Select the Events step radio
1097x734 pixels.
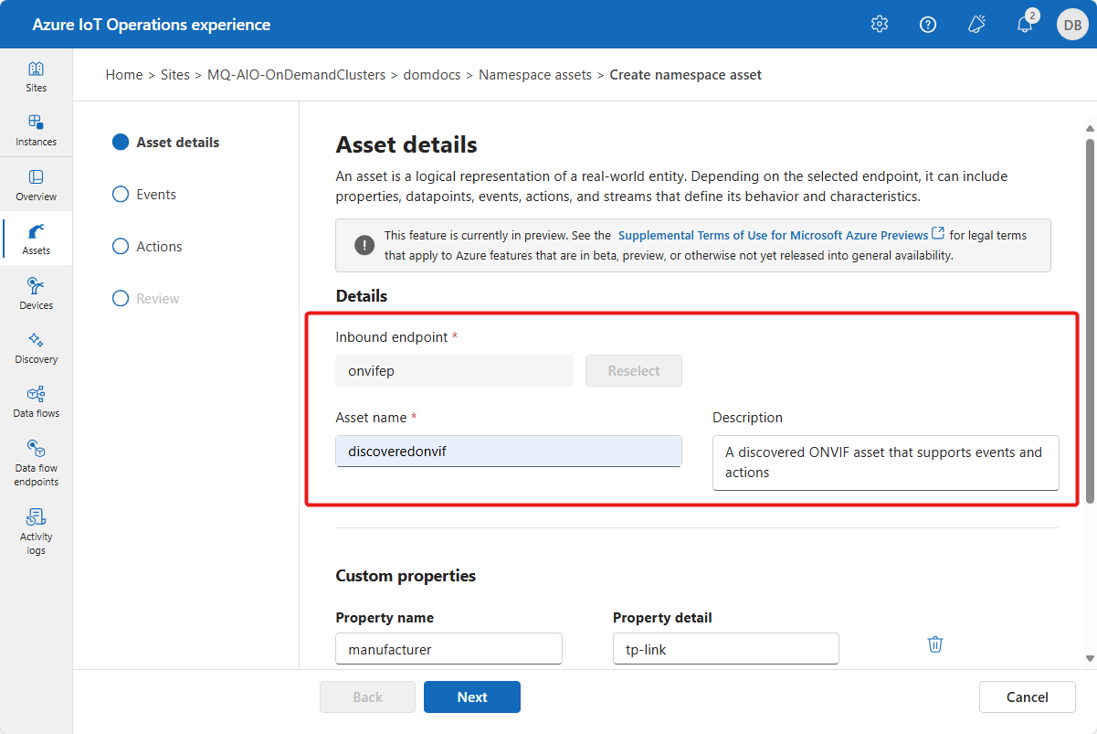click(x=121, y=195)
